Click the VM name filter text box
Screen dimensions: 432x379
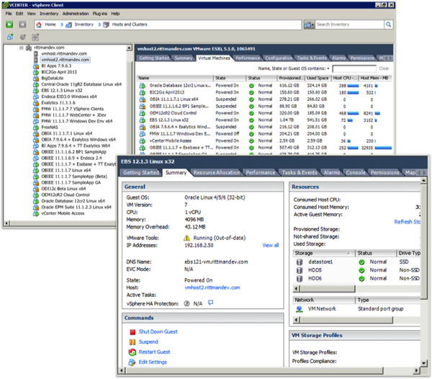[x=354, y=68]
